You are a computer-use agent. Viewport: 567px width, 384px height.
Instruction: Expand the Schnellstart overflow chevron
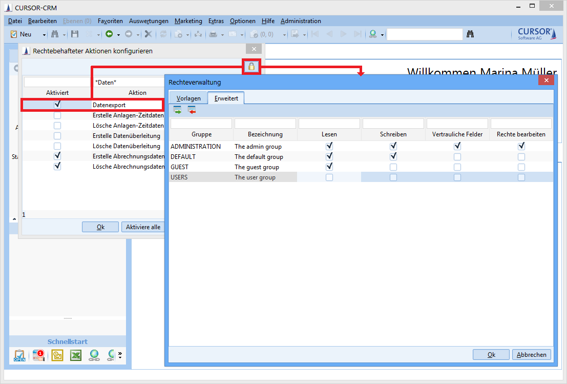121,355
